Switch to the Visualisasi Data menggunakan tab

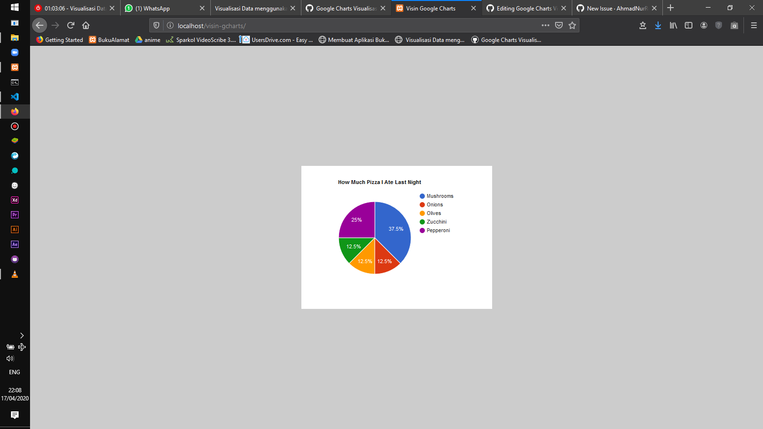pyautogui.click(x=255, y=8)
